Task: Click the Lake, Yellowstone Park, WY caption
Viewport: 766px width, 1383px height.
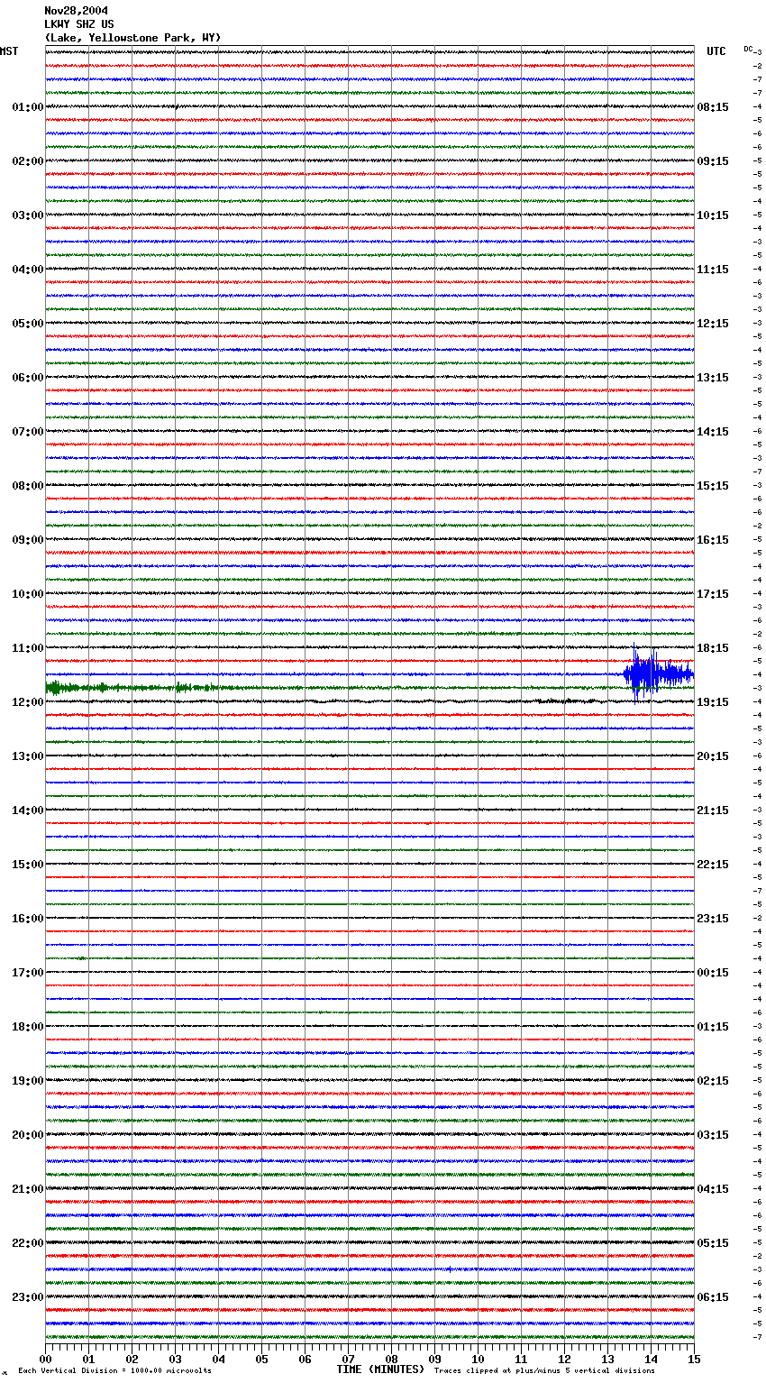Action: [x=132, y=38]
